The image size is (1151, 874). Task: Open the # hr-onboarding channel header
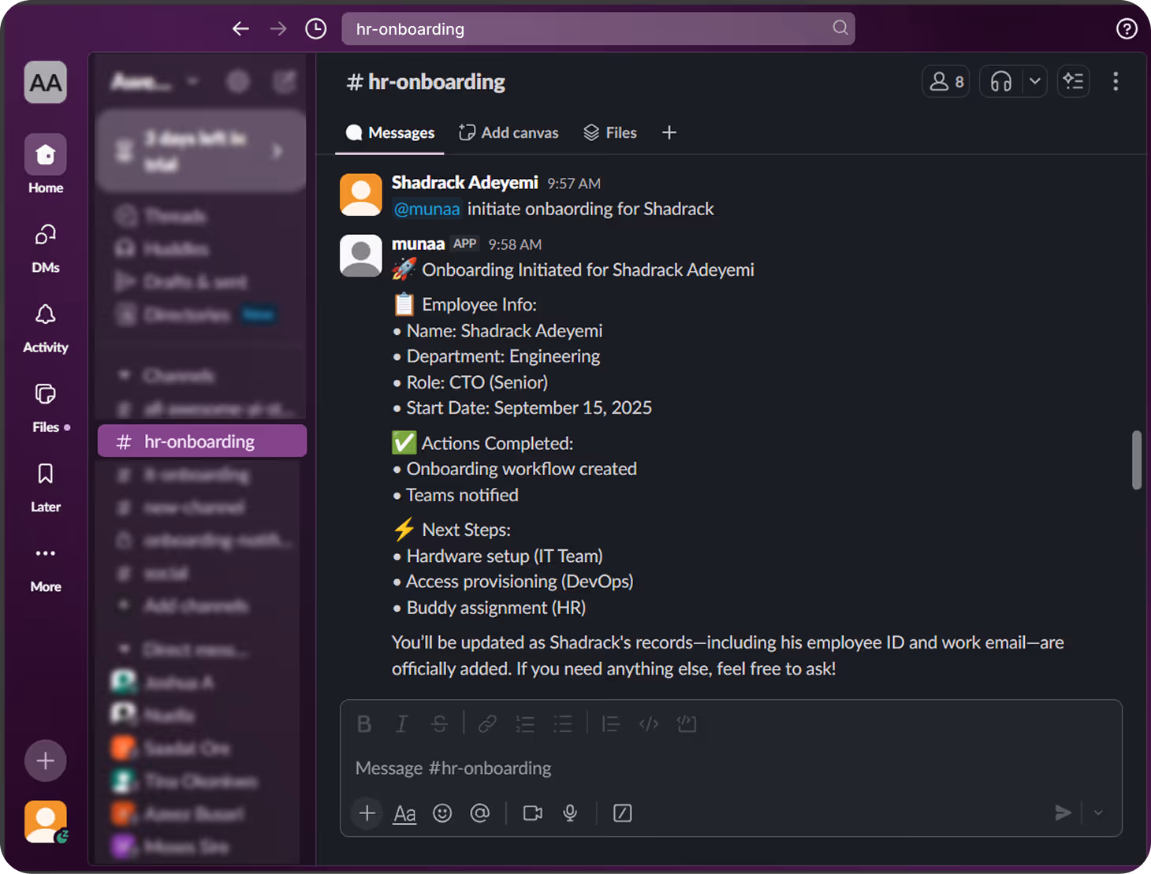426,81
